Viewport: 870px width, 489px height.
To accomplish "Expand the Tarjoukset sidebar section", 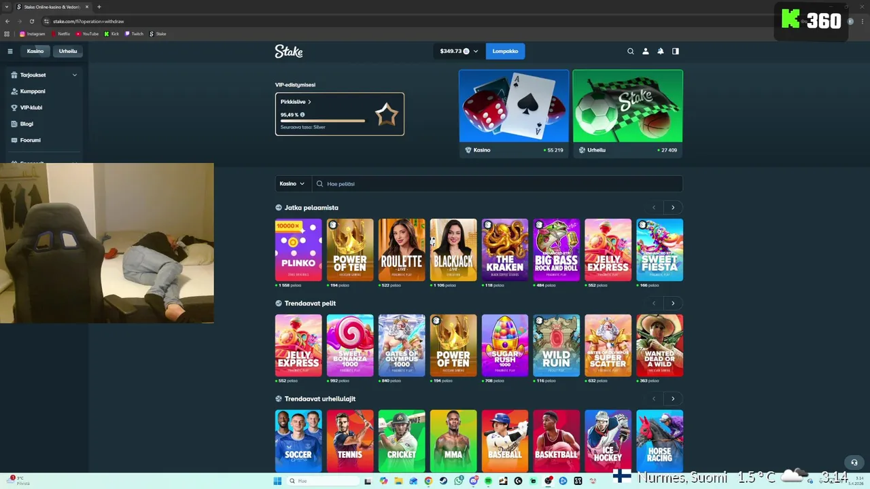I will click(x=44, y=75).
